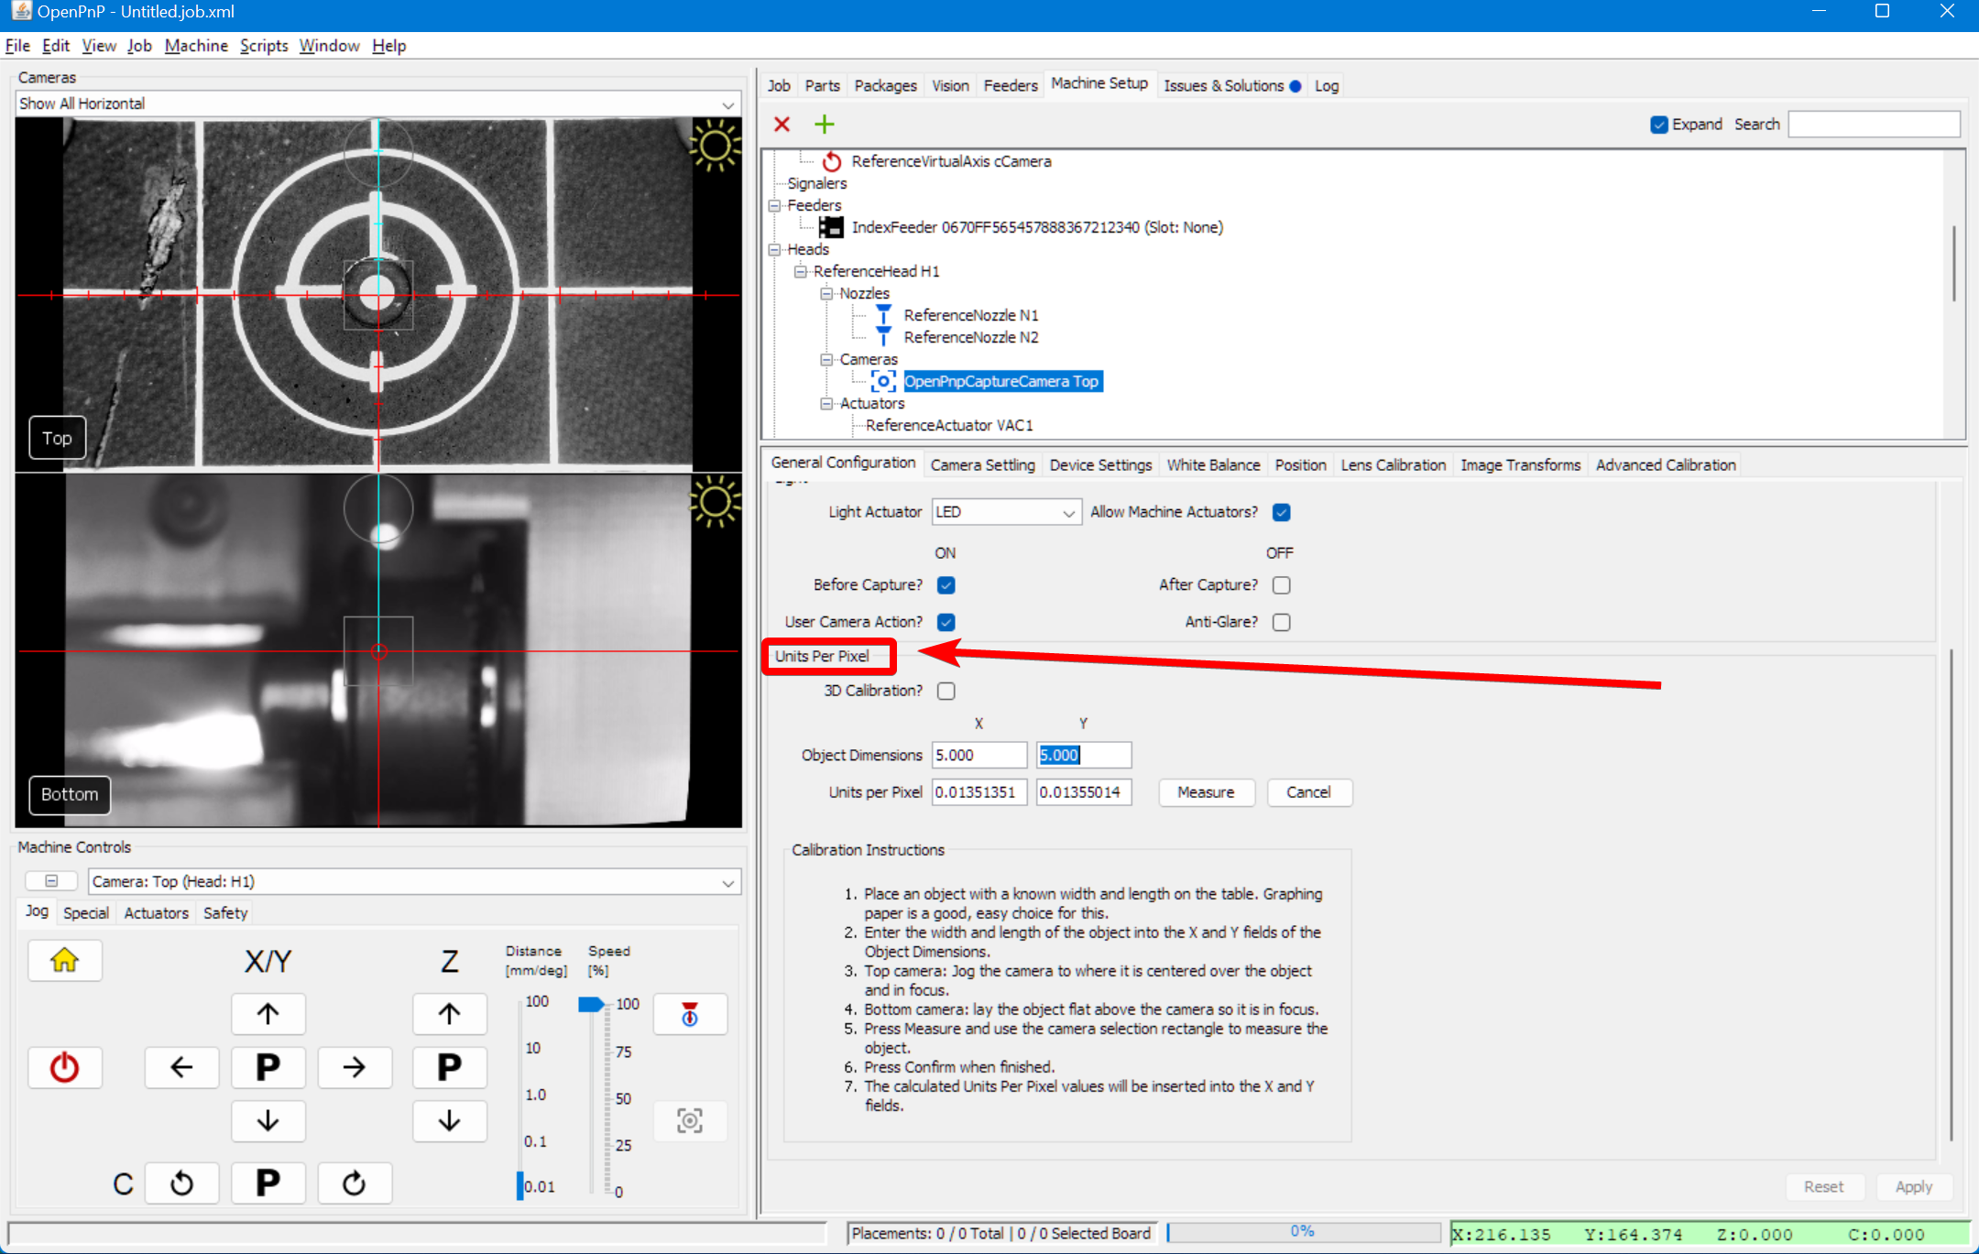1979x1254 pixels.
Task: Click the home jog icon in Machine Controls
Action: [x=64, y=960]
